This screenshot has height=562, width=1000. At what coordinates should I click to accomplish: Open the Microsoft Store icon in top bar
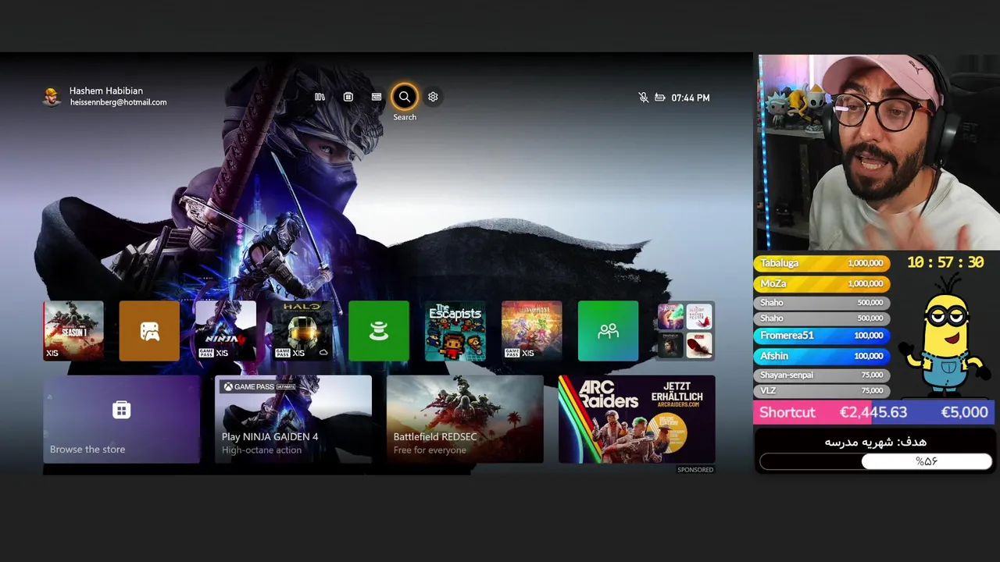click(x=348, y=97)
